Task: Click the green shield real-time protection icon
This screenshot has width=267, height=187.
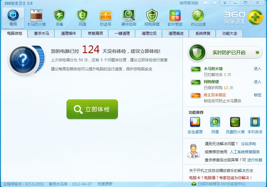Action: [197, 52]
